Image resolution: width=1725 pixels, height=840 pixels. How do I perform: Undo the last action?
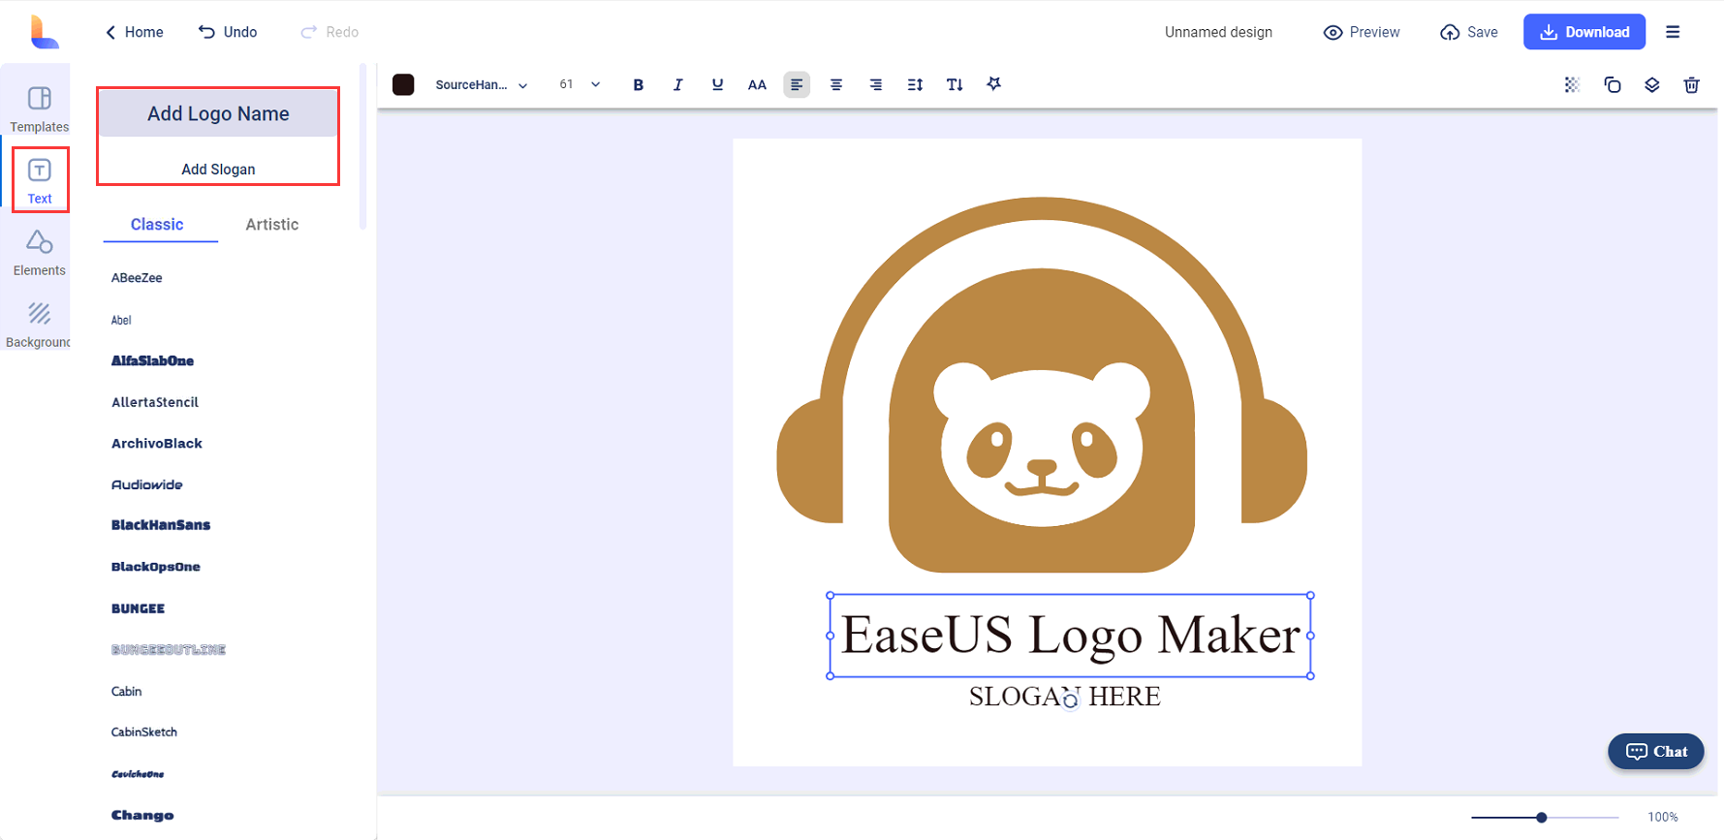click(x=228, y=32)
